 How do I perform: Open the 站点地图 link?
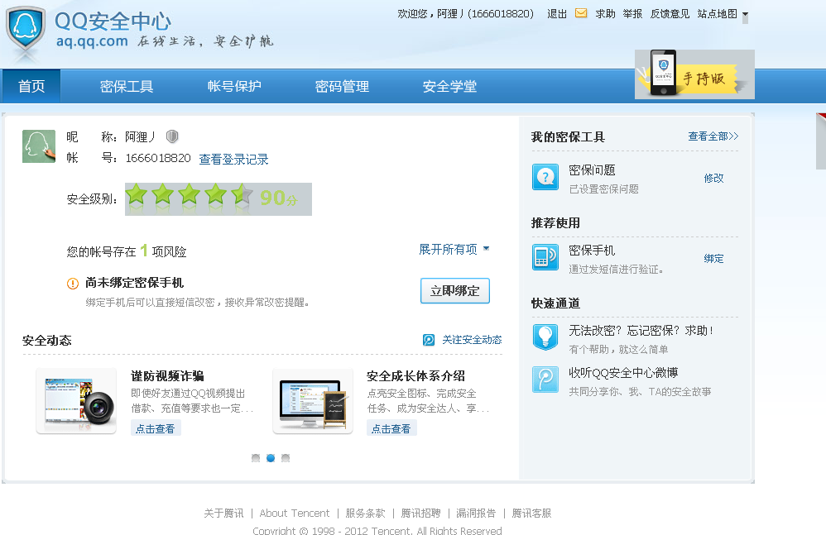tap(717, 14)
